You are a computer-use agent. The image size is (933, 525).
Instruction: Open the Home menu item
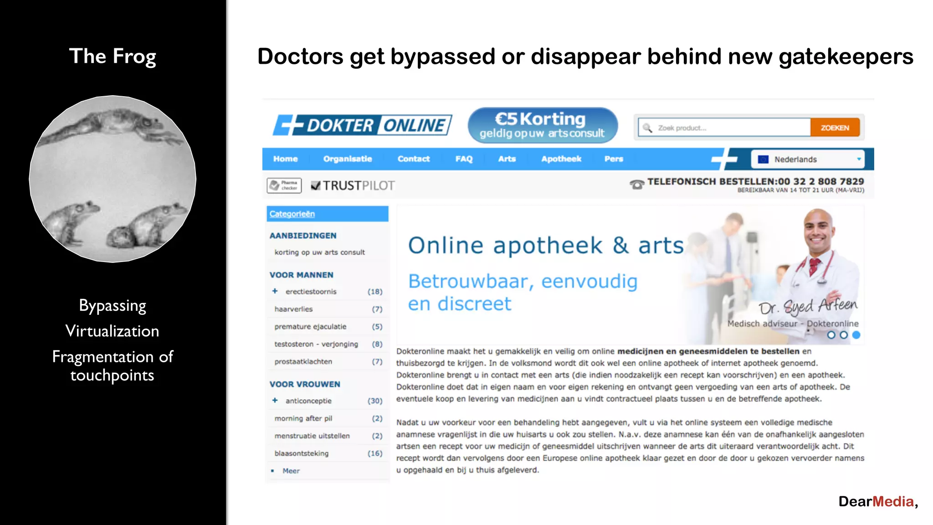pos(286,159)
